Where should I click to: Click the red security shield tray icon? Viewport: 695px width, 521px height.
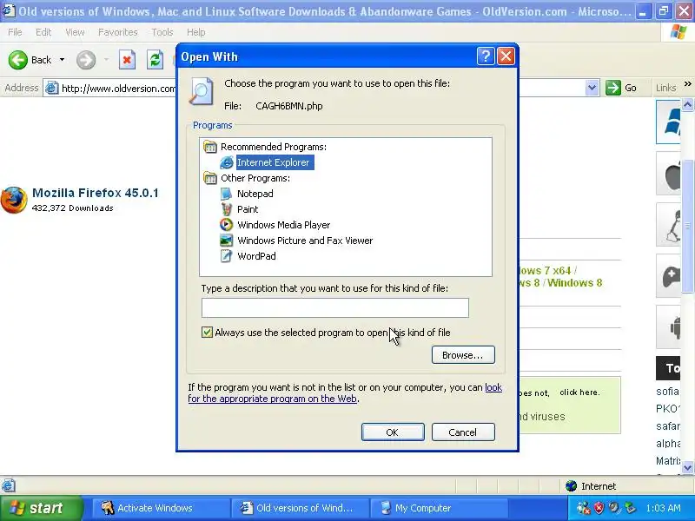click(599, 508)
